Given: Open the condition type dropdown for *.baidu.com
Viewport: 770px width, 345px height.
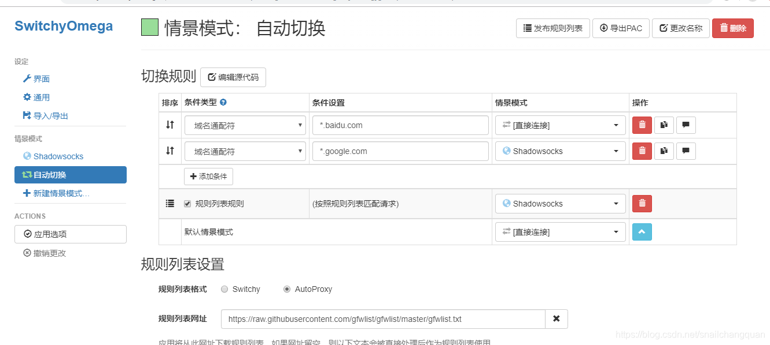Looking at the screenshot, I should (x=245, y=125).
